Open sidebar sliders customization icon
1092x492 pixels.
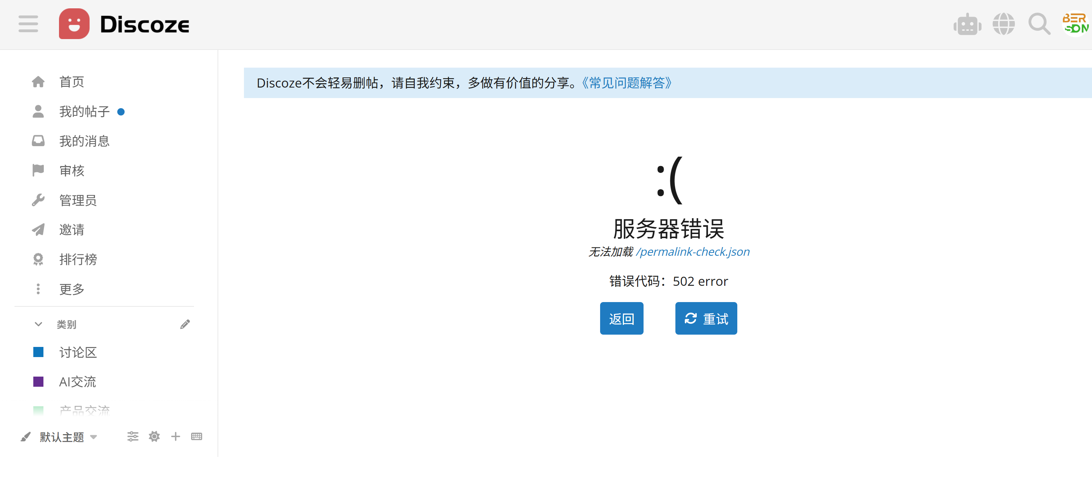[133, 437]
